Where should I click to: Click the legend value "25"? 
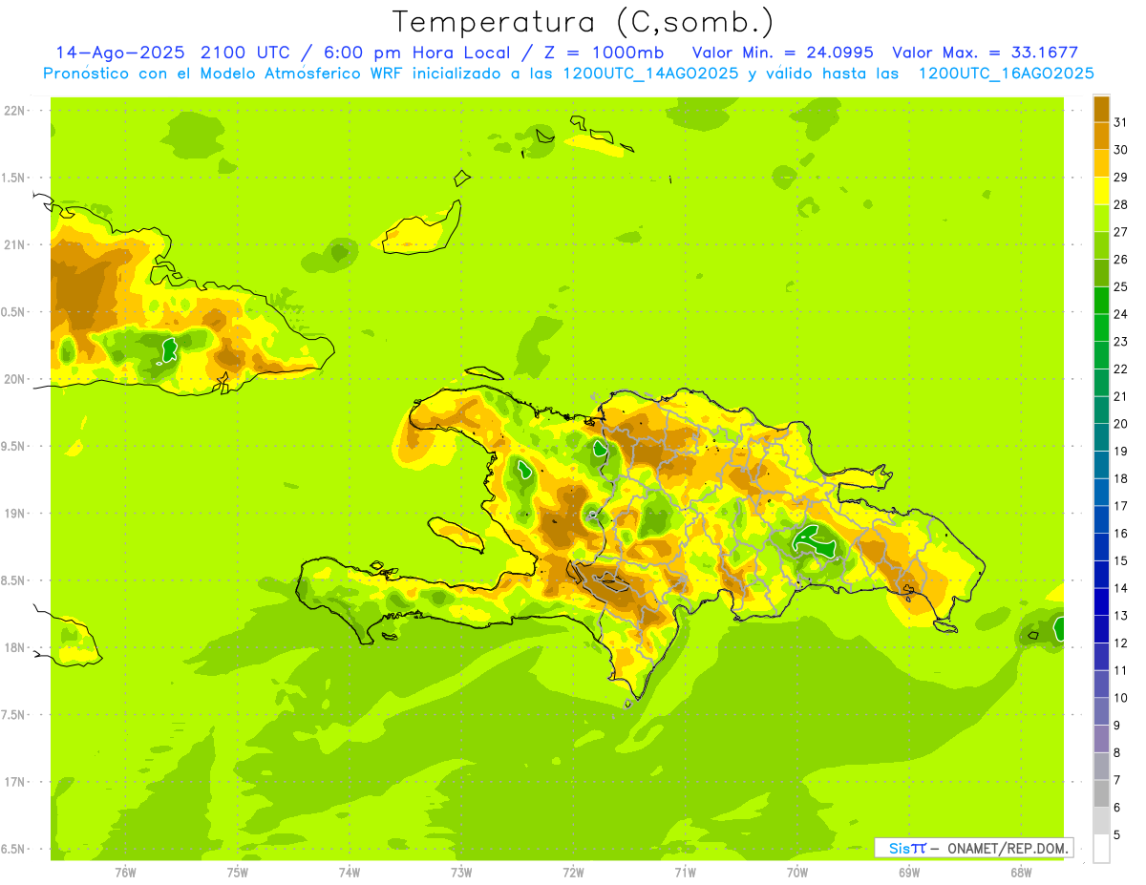1120,286
